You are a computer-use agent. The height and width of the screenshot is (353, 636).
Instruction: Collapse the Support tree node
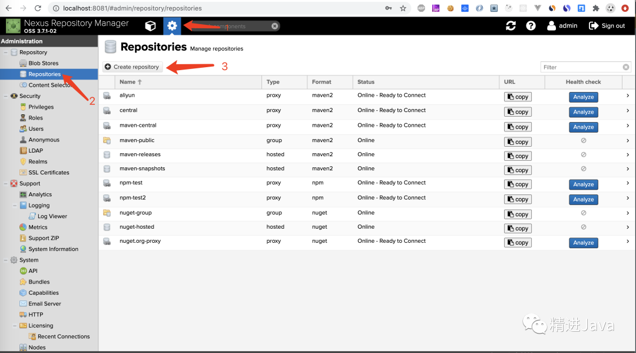[x=6, y=184]
